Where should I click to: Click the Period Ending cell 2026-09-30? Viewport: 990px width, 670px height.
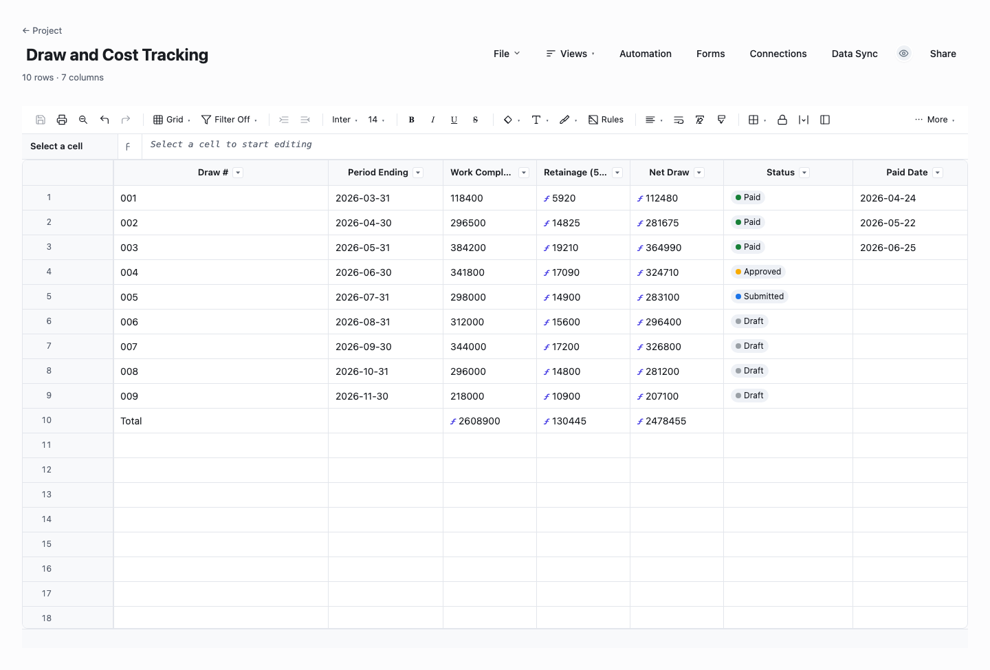click(x=386, y=347)
